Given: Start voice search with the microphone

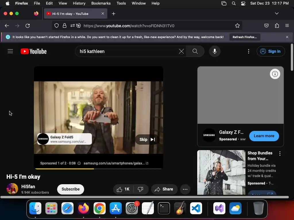Looking at the screenshot, I should click(215, 51).
